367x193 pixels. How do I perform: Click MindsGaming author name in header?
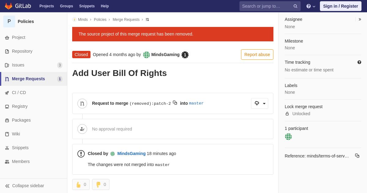(165, 55)
